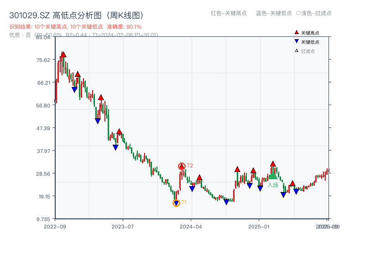Image resolution: width=365 pixels, height=273 pixels.
Task: Click red high marker directly above 入场 marker
Action: (x=273, y=164)
